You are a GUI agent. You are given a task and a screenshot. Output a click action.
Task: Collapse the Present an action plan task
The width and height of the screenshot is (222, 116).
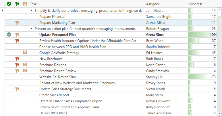point(31,28)
